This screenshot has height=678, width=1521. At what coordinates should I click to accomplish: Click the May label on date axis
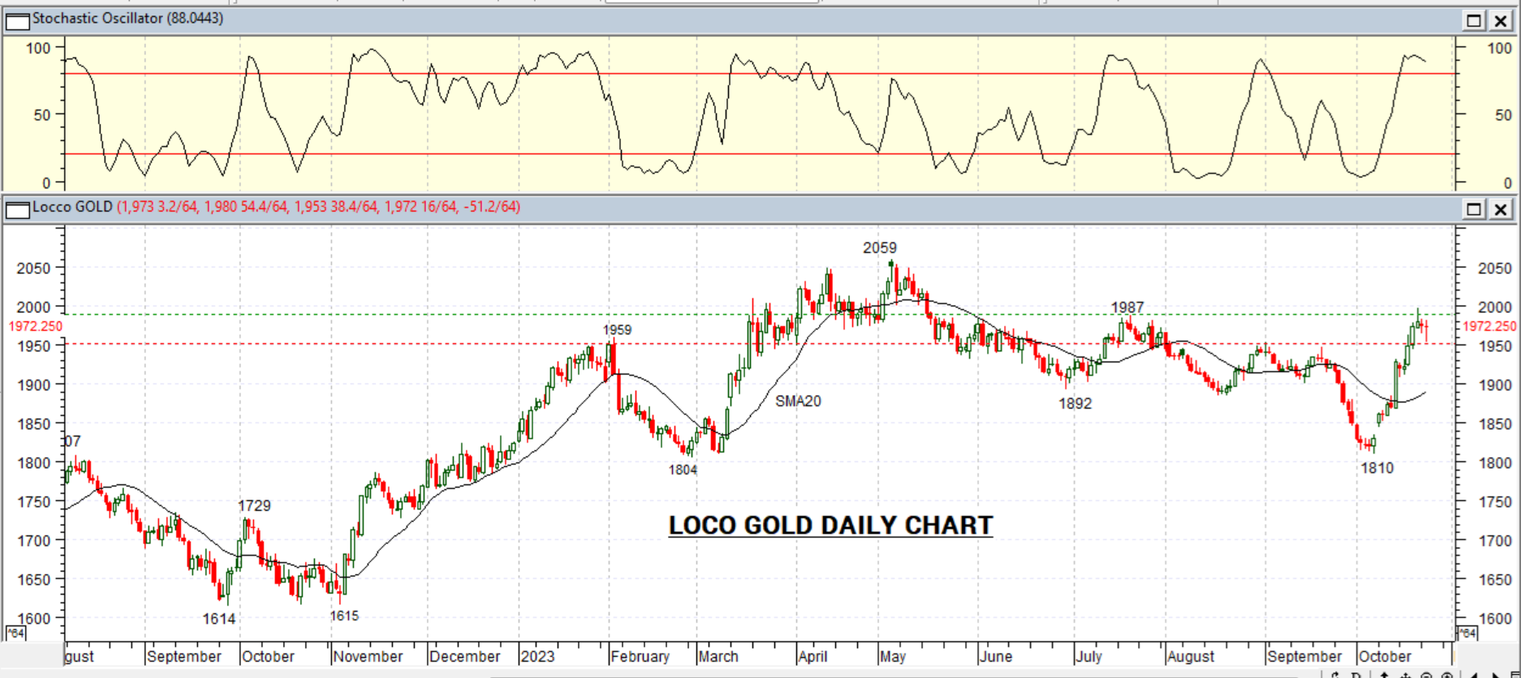coord(892,656)
